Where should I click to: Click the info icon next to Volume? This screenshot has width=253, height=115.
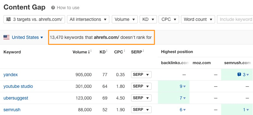pos(91,51)
